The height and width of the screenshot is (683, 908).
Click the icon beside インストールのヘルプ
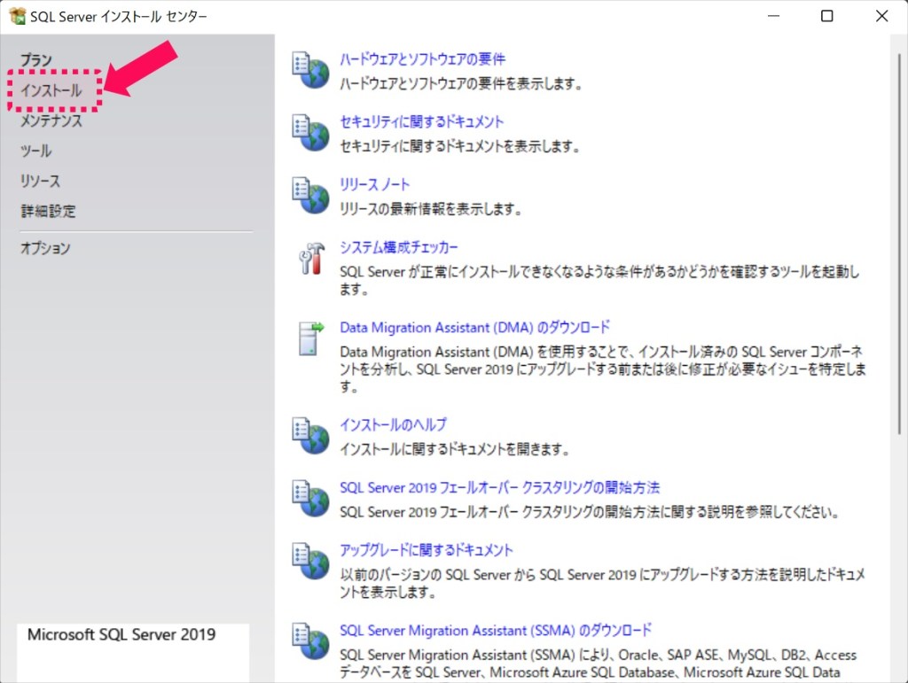coord(310,436)
